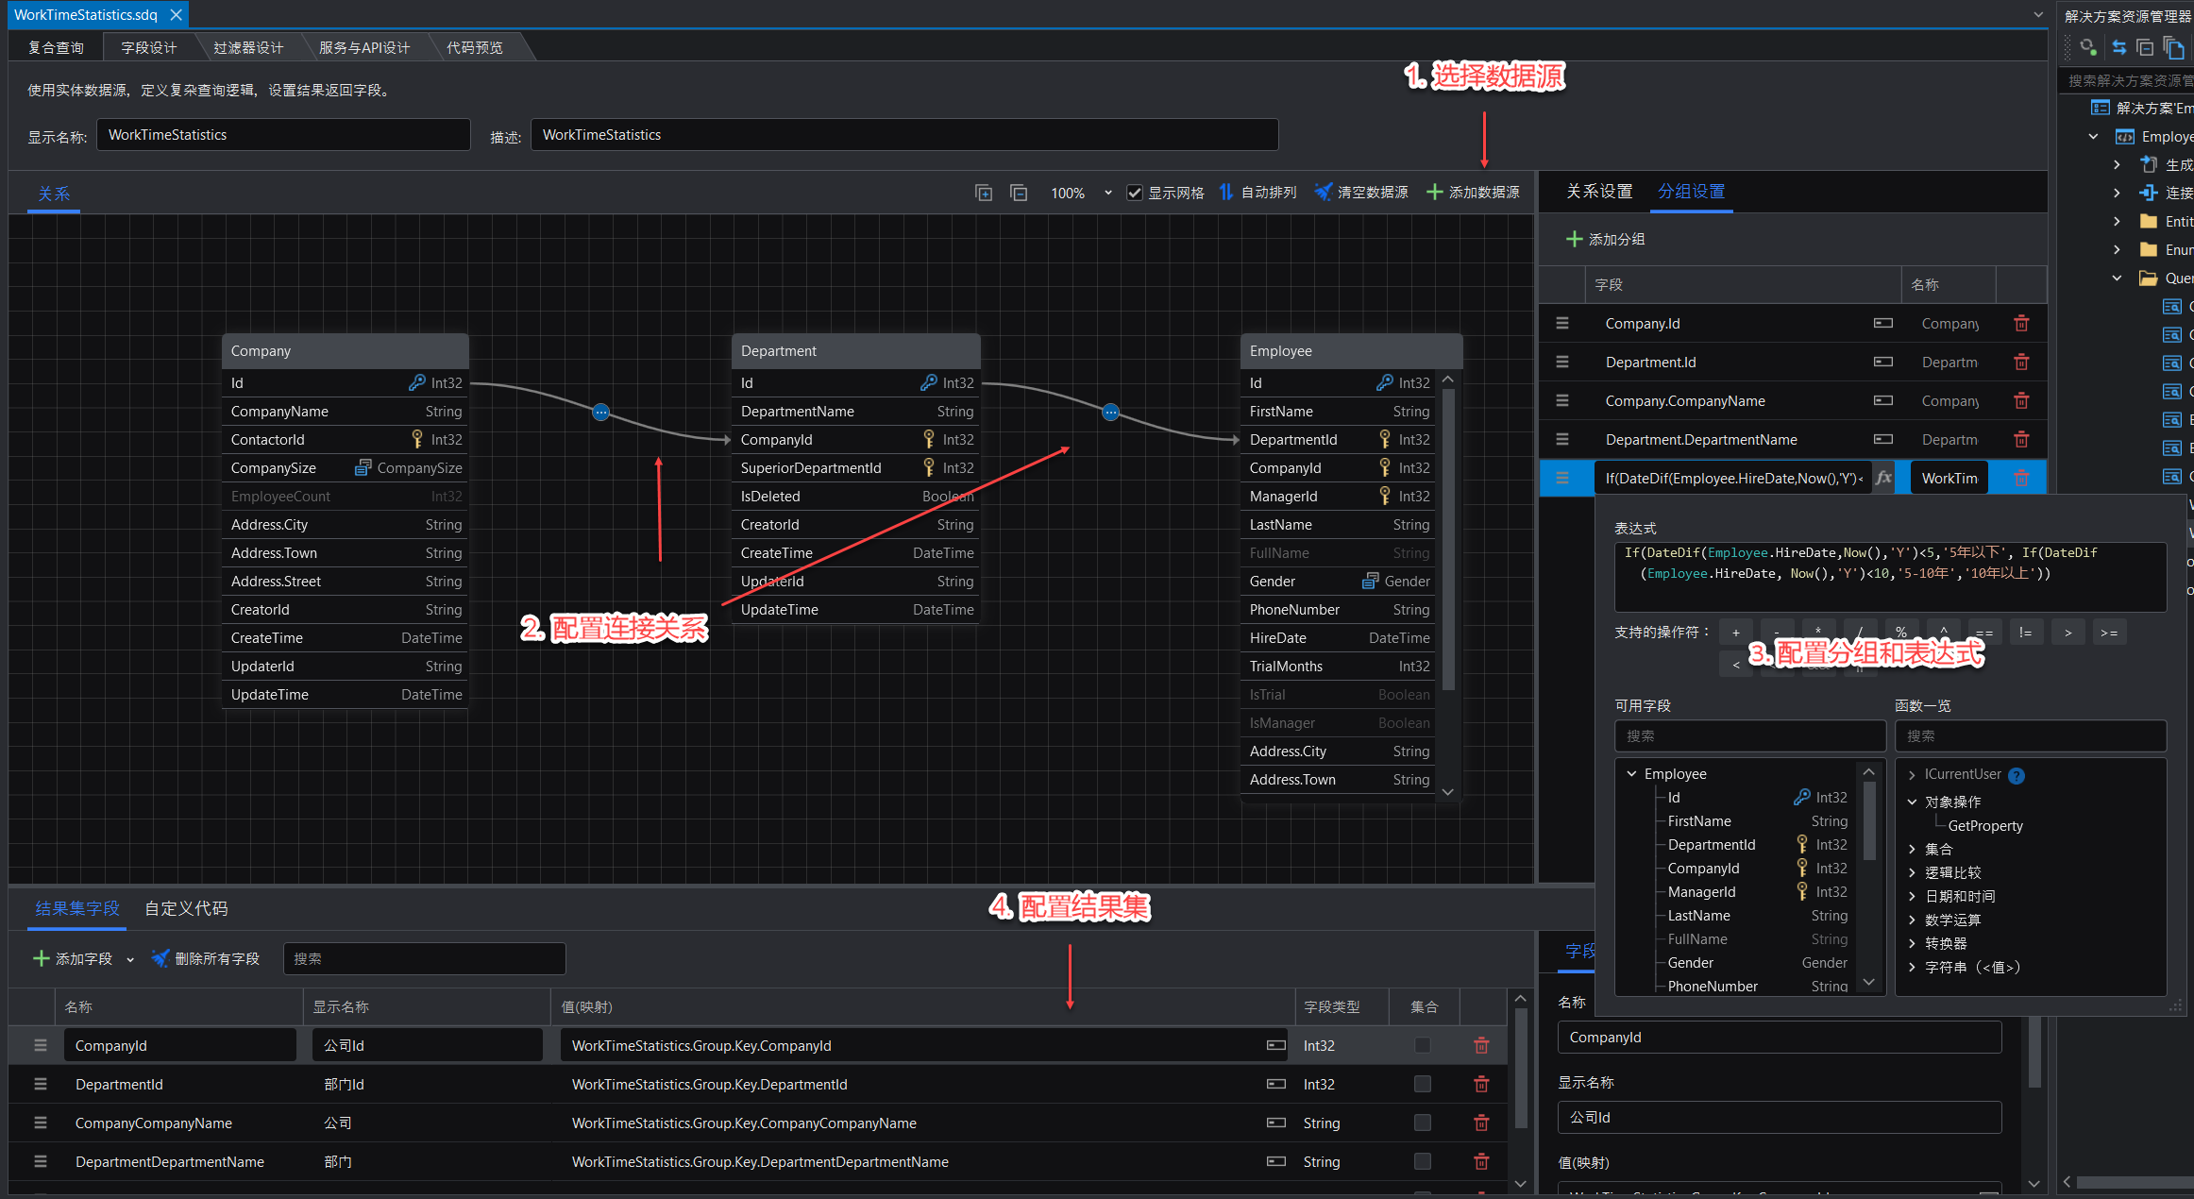This screenshot has width=2194, height=1199.
Task: Click the drag handle of the Company.Id group row
Action: coord(1562,323)
